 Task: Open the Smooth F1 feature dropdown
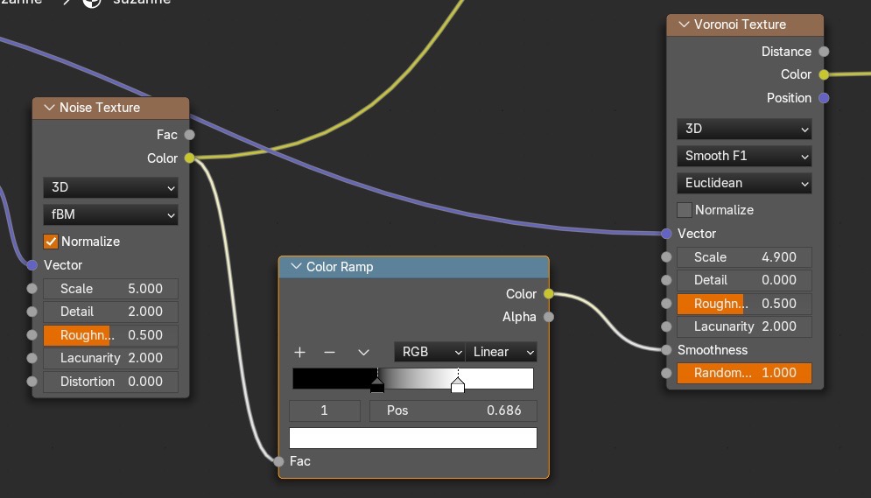(x=744, y=156)
